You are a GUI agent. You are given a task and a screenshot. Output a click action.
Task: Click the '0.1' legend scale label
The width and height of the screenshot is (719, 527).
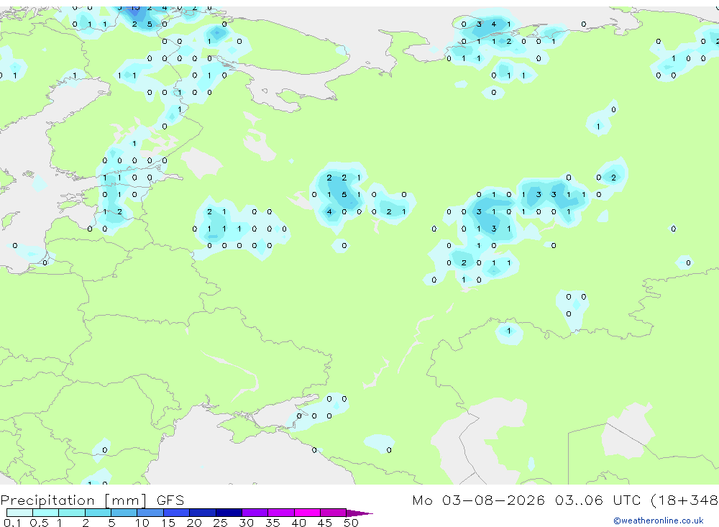pos(12,523)
